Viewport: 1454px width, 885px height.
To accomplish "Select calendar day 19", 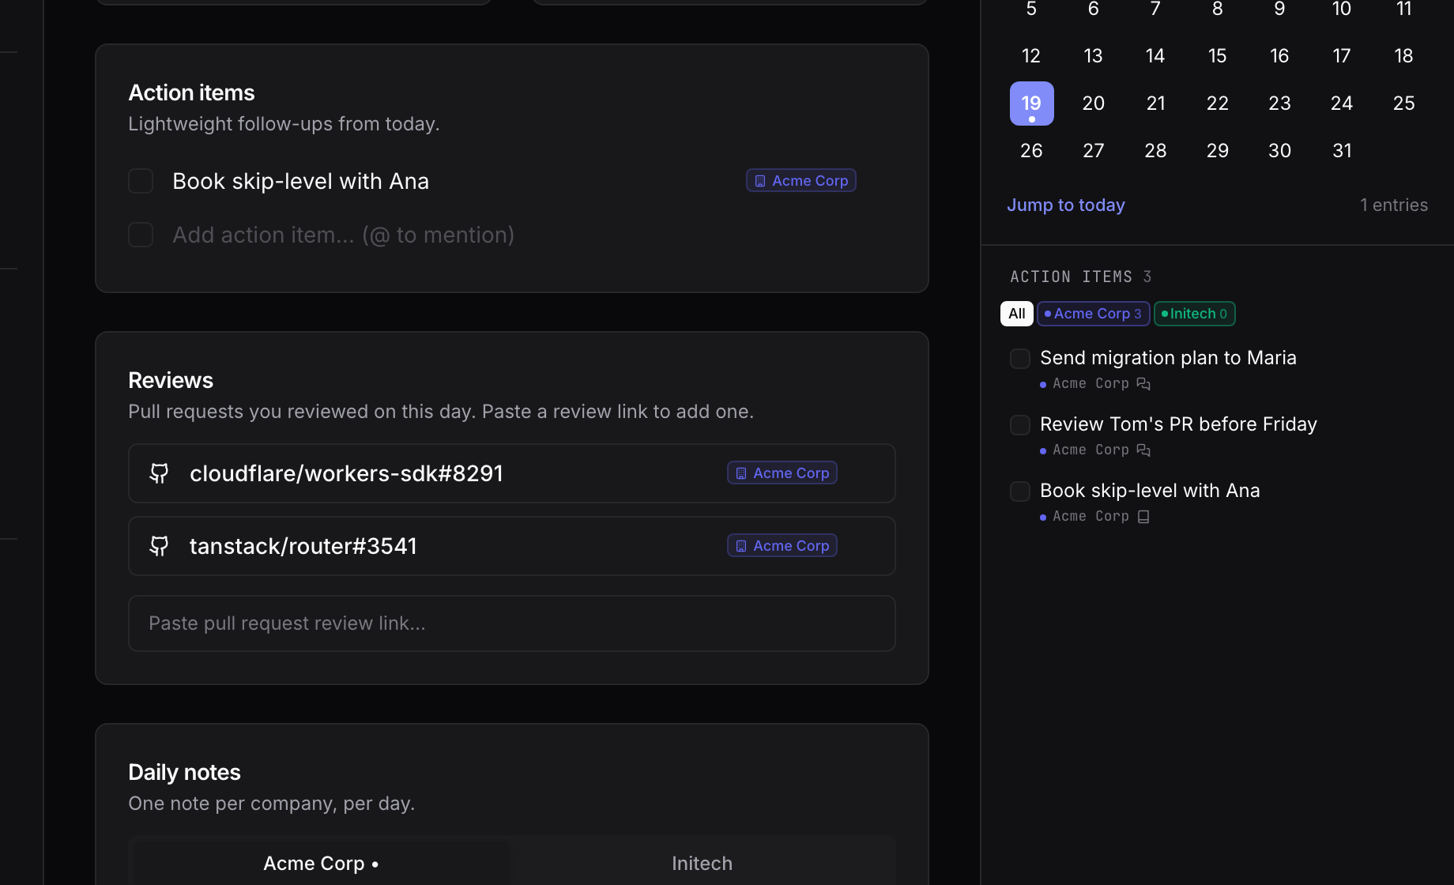I will 1032,104.
